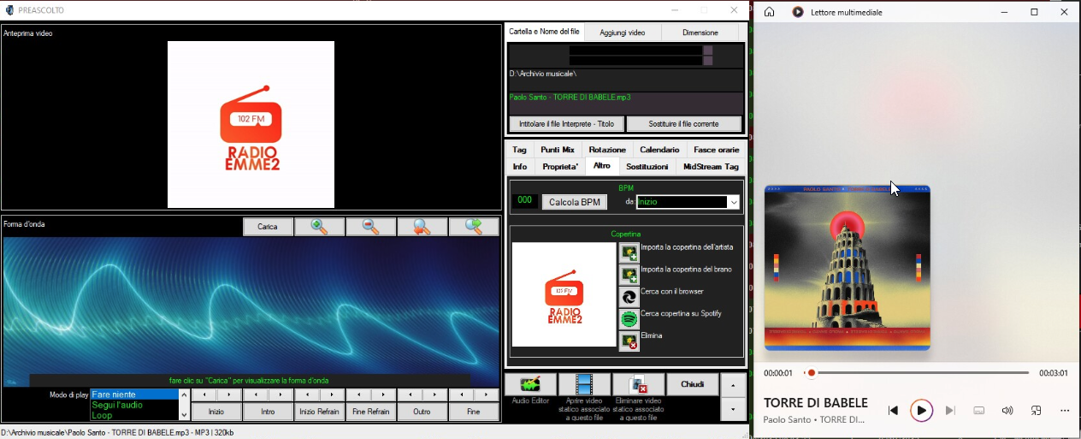The image size is (1081, 439).
Task: Open the Cartella e Nome del file tab
Action: coord(545,32)
